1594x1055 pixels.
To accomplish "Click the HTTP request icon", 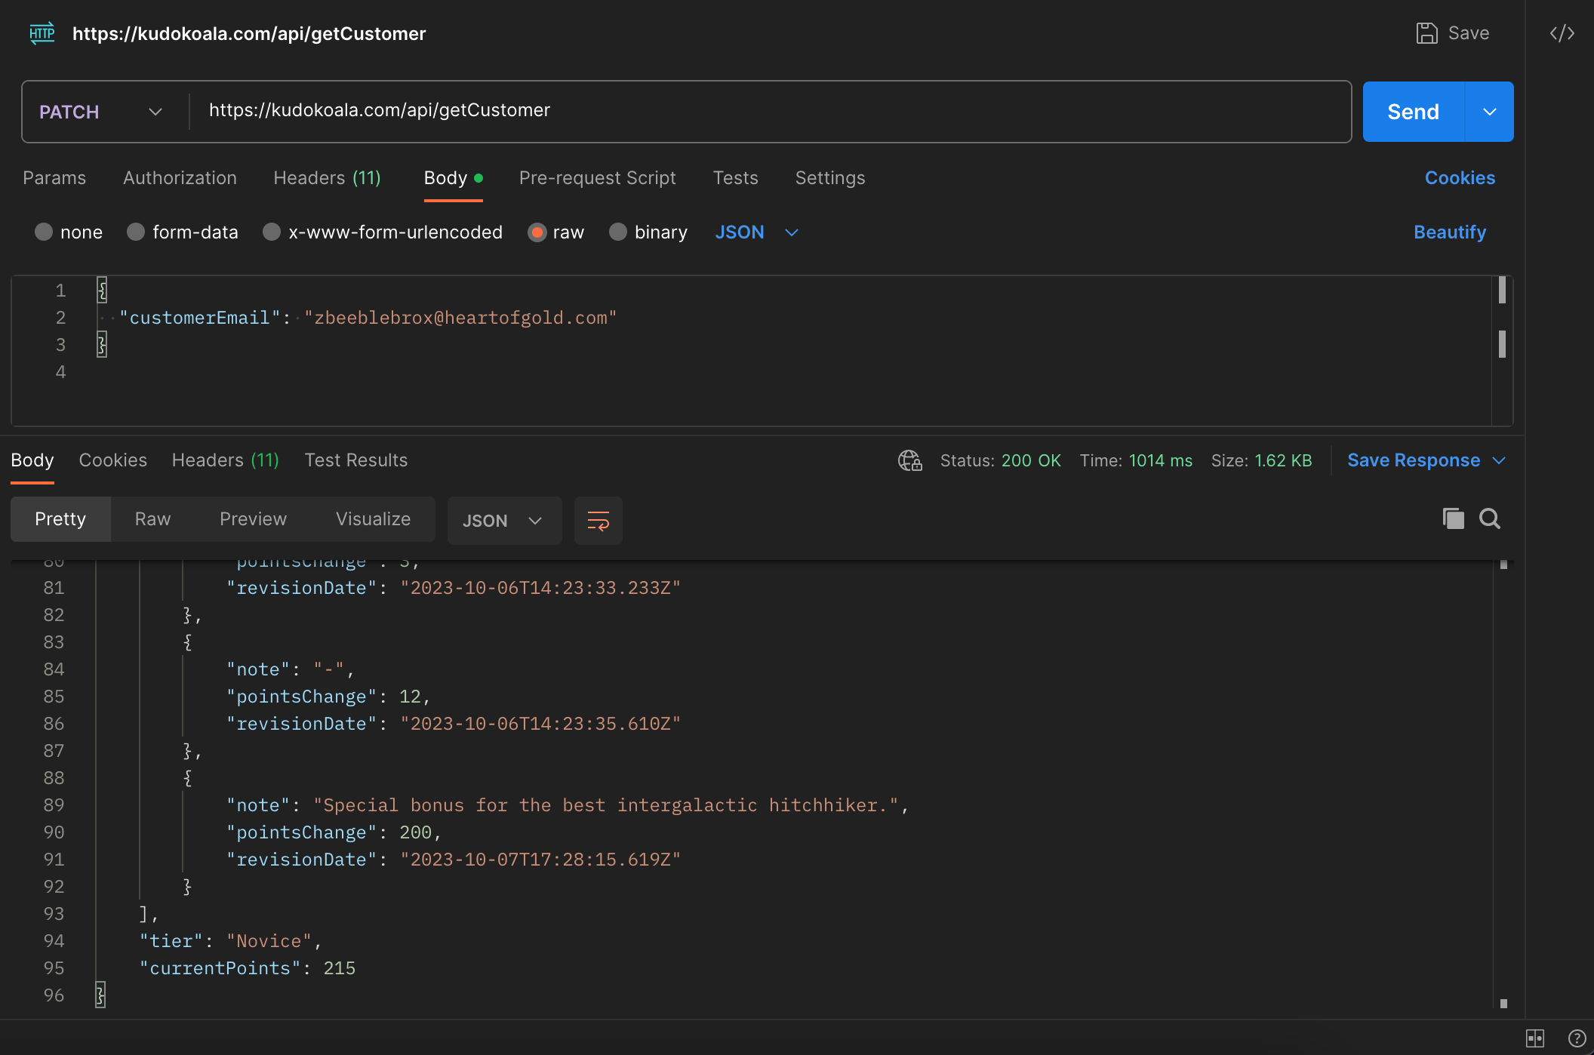I will tap(42, 33).
